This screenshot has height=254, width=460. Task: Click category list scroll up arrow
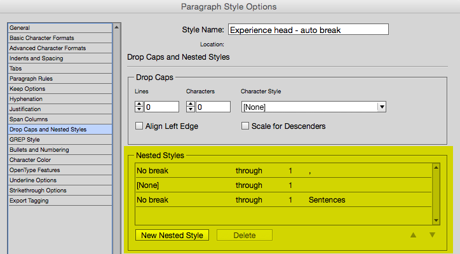tap(116, 27)
